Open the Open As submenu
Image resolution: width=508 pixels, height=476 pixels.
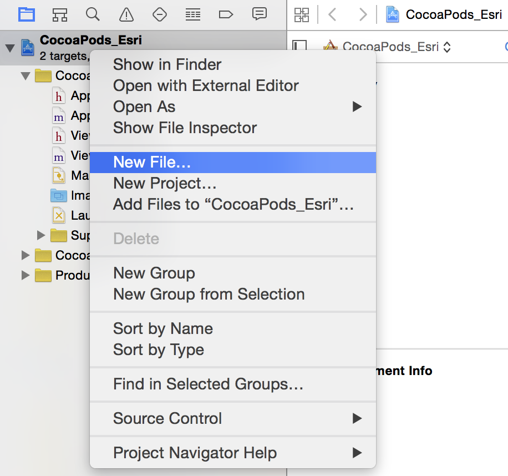(x=233, y=107)
